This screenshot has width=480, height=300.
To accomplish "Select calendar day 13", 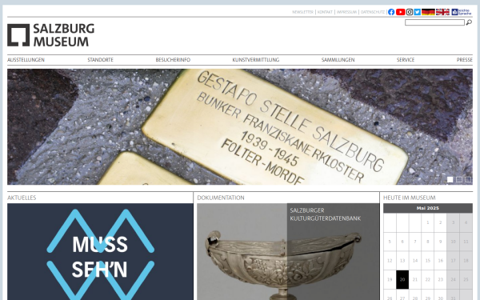I will coord(402,261).
